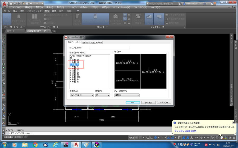The height and width of the screenshot is (148, 238).
Task: Open the 表示(V) menu
Action: coord(39,7)
